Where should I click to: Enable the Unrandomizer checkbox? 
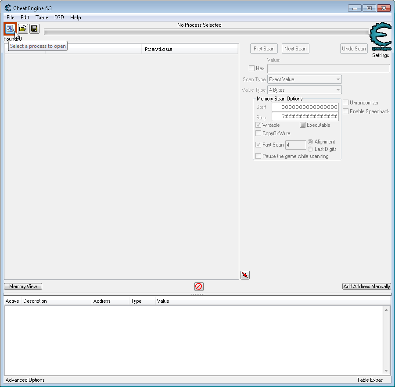pyautogui.click(x=346, y=103)
